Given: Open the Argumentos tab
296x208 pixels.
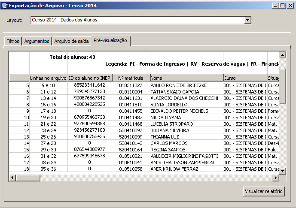Looking at the screenshot, I should [37, 42].
